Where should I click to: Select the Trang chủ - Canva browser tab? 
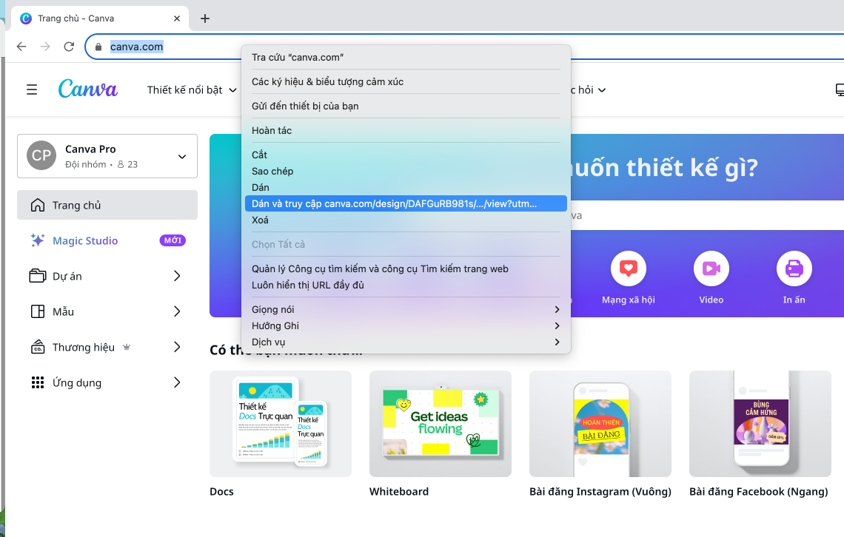tap(100, 18)
